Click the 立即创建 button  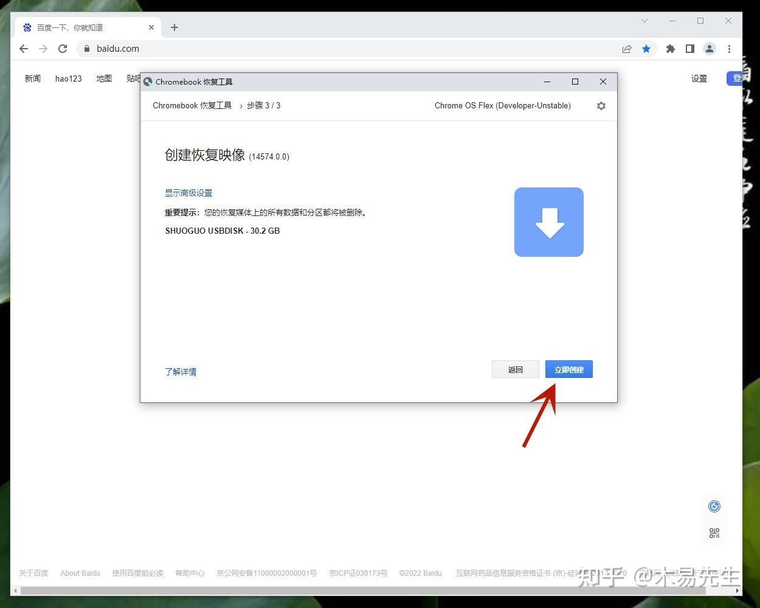[568, 369]
